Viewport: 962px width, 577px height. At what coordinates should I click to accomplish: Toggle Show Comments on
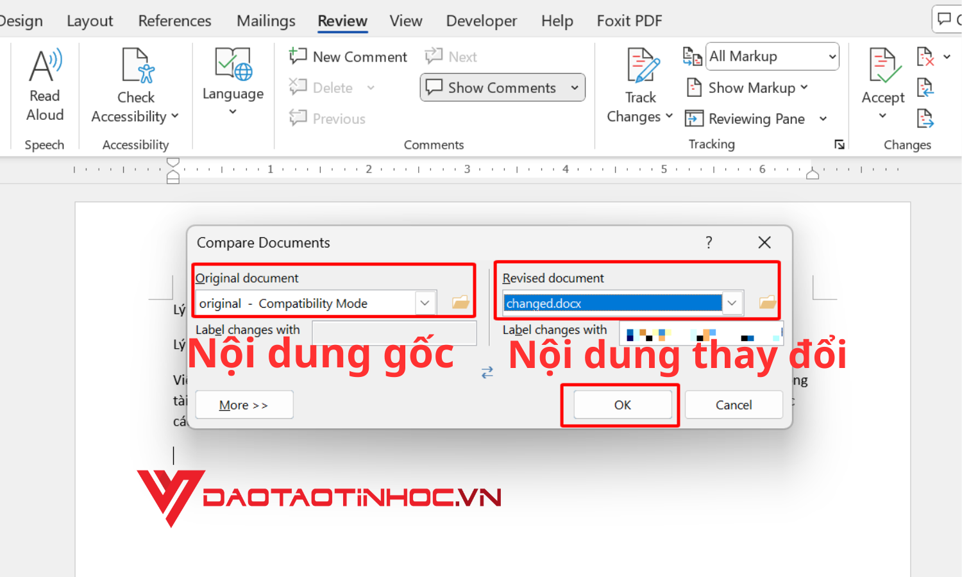coord(502,87)
